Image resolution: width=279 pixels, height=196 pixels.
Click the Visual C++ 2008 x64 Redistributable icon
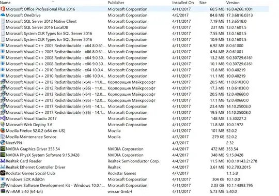tap(3, 58)
